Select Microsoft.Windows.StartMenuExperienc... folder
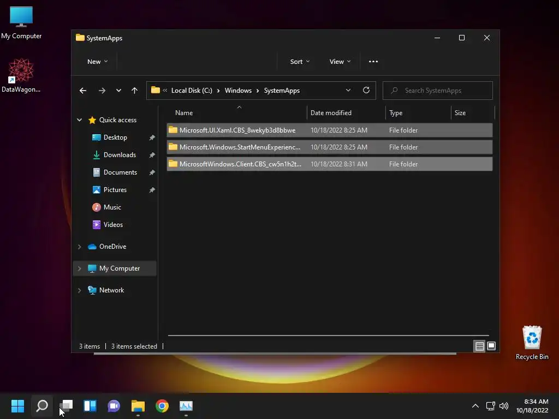The height and width of the screenshot is (419, 559). coord(329,147)
